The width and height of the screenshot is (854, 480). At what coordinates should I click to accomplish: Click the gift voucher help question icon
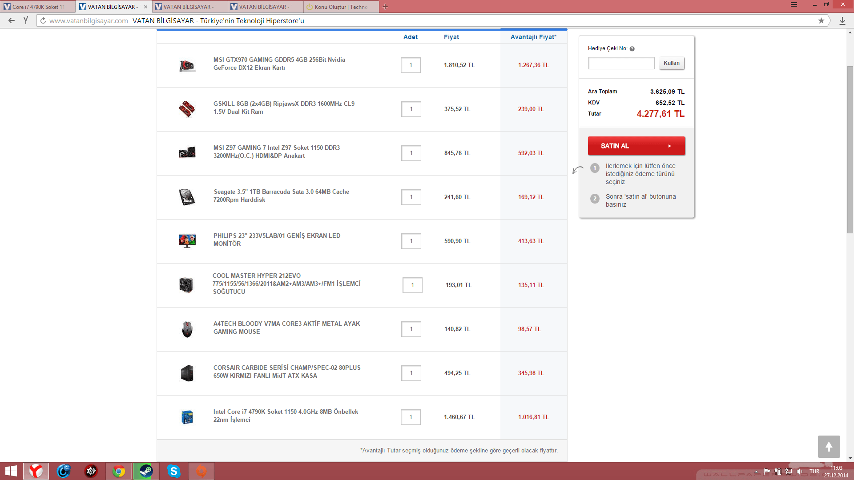click(632, 49)
